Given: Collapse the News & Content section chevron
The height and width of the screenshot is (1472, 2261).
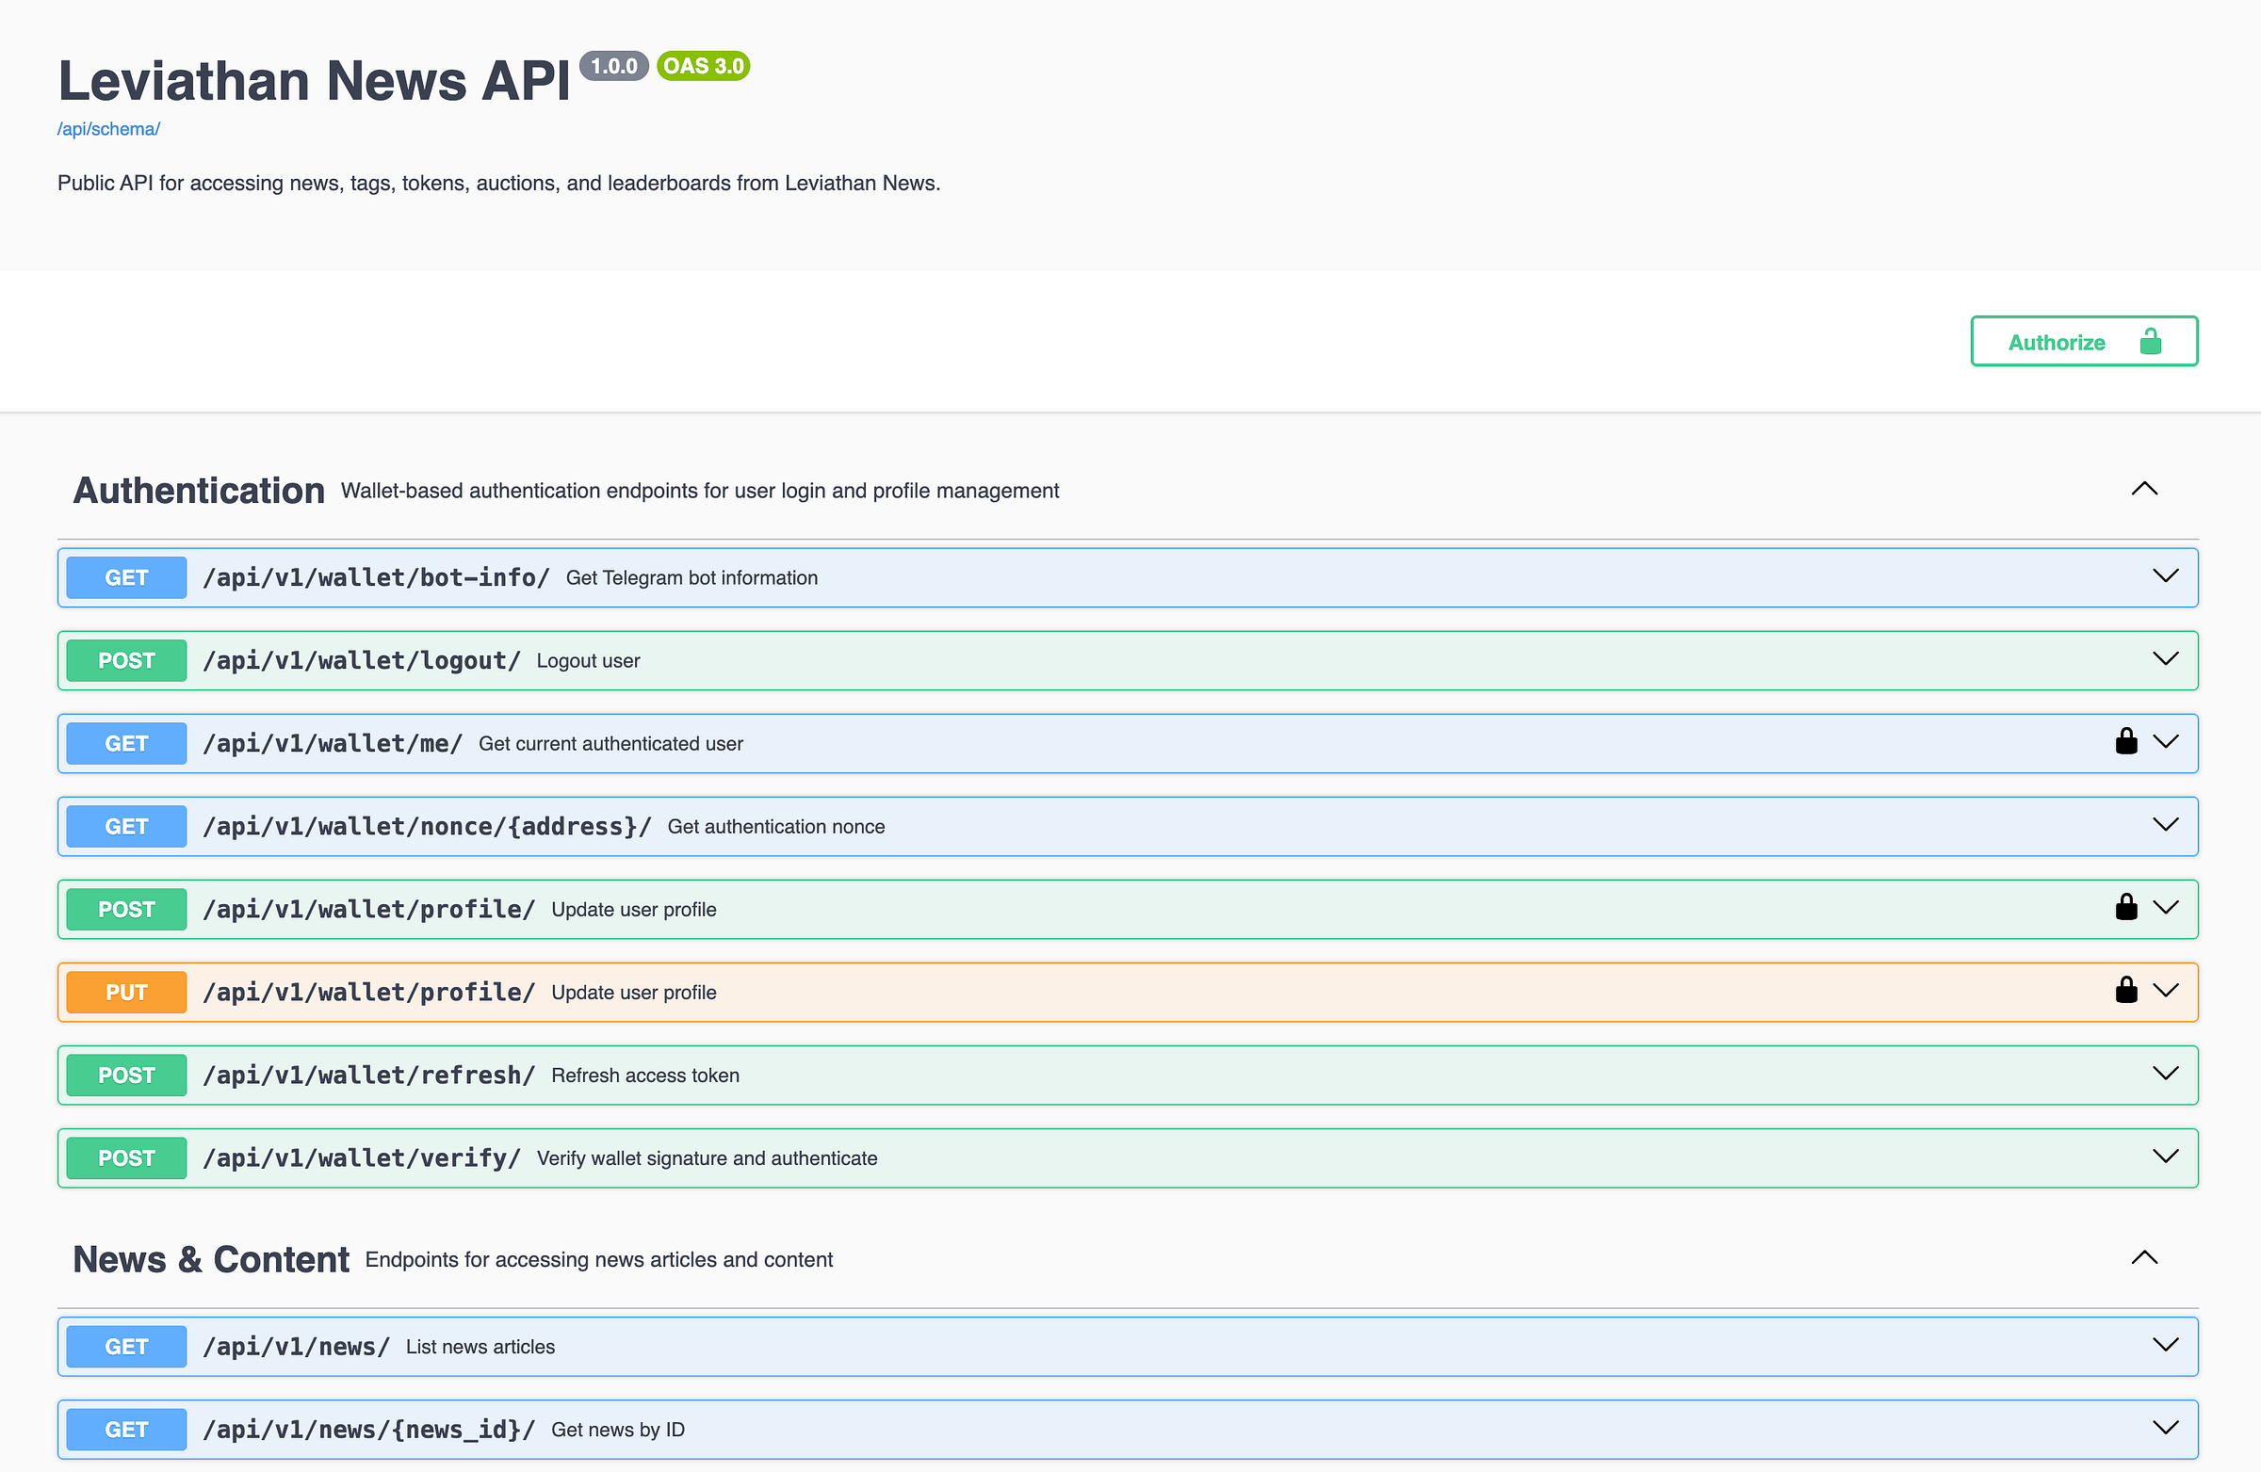Looking at the screenshot, I should pos(2144,1258).
